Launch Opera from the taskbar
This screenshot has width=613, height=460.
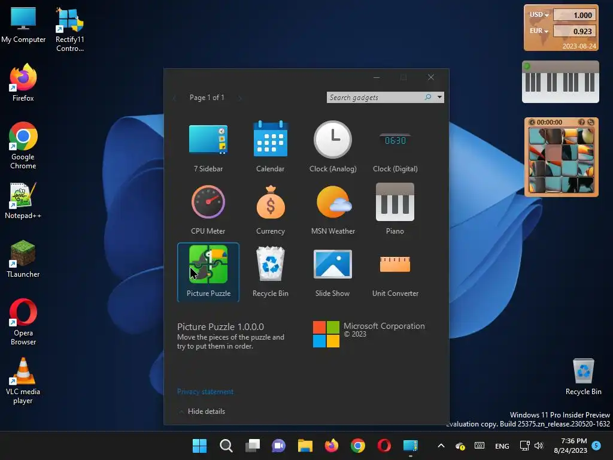[384, 446]
